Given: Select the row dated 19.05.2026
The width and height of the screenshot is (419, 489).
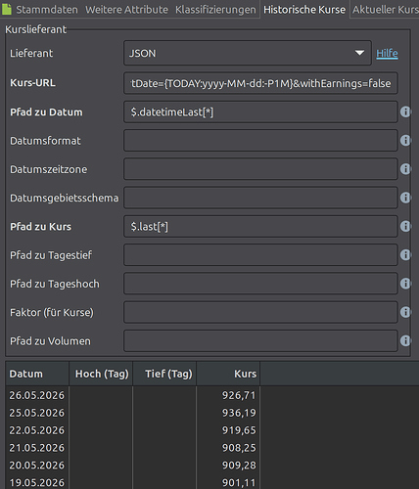Looking at the screenshot, I should 212,482.
